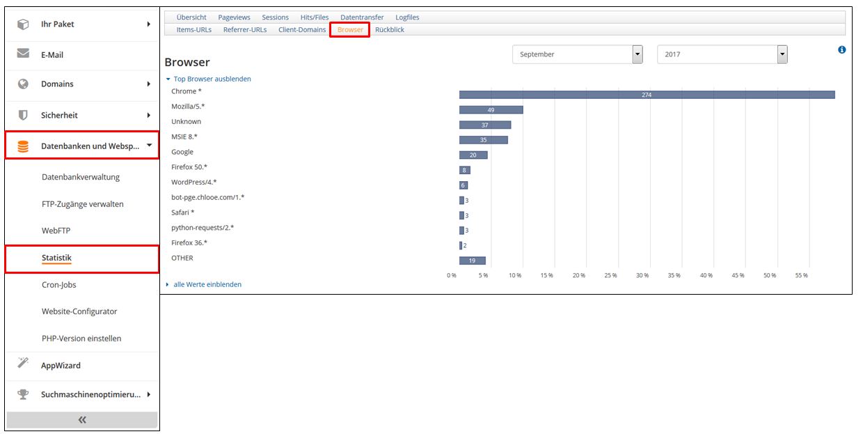Click the Sicherheit shield icon
The width and height of the screenshot is (863, 434).
(23, 115)
